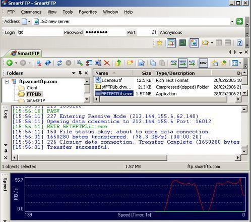Click the Refresh icon in browser toolbar
The width and height of the screenshot is (251, 222).
click(x=59, y=63)
